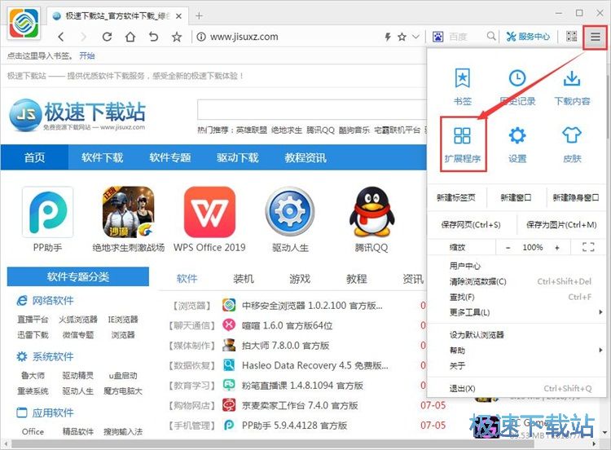This screenshot has height=450, width=611.
Task: Click the favorite star in address bar
Action: coord(402,37)
